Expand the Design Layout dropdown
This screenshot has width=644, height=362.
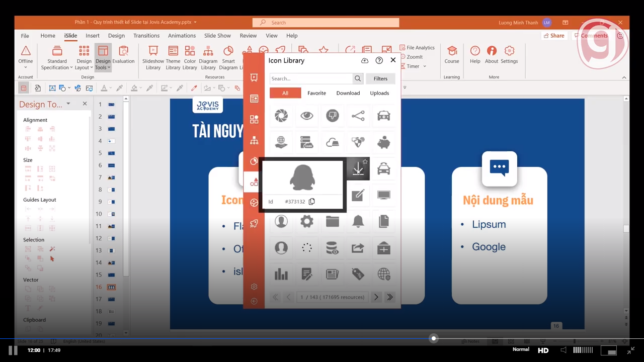pos(84,58)
